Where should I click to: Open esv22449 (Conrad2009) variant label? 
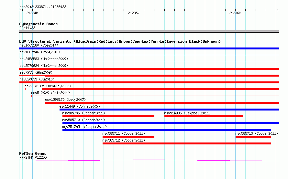[80, 106]
